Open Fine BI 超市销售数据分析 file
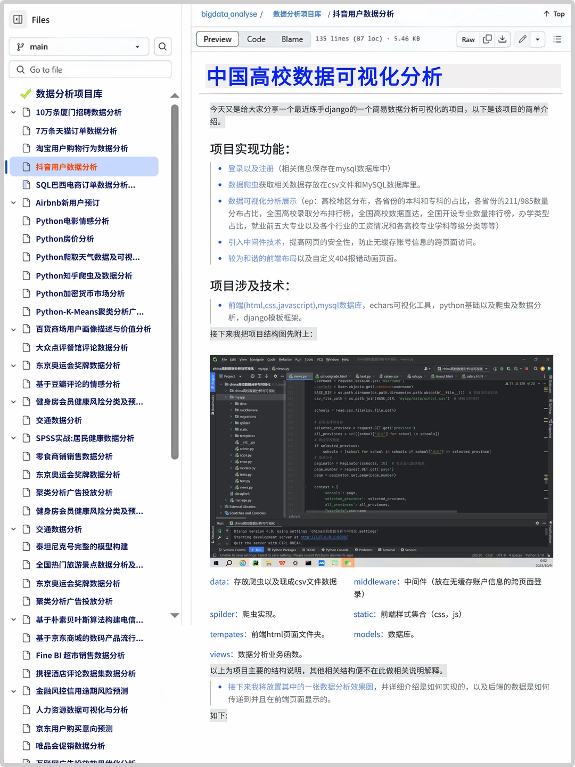The image size is (575, 767). coord(80,655)
